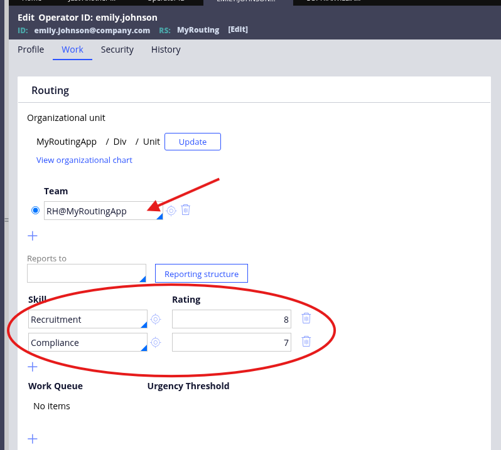Open the Security tab
Screen dimensions: 501x450
click(x=117, y=50)
